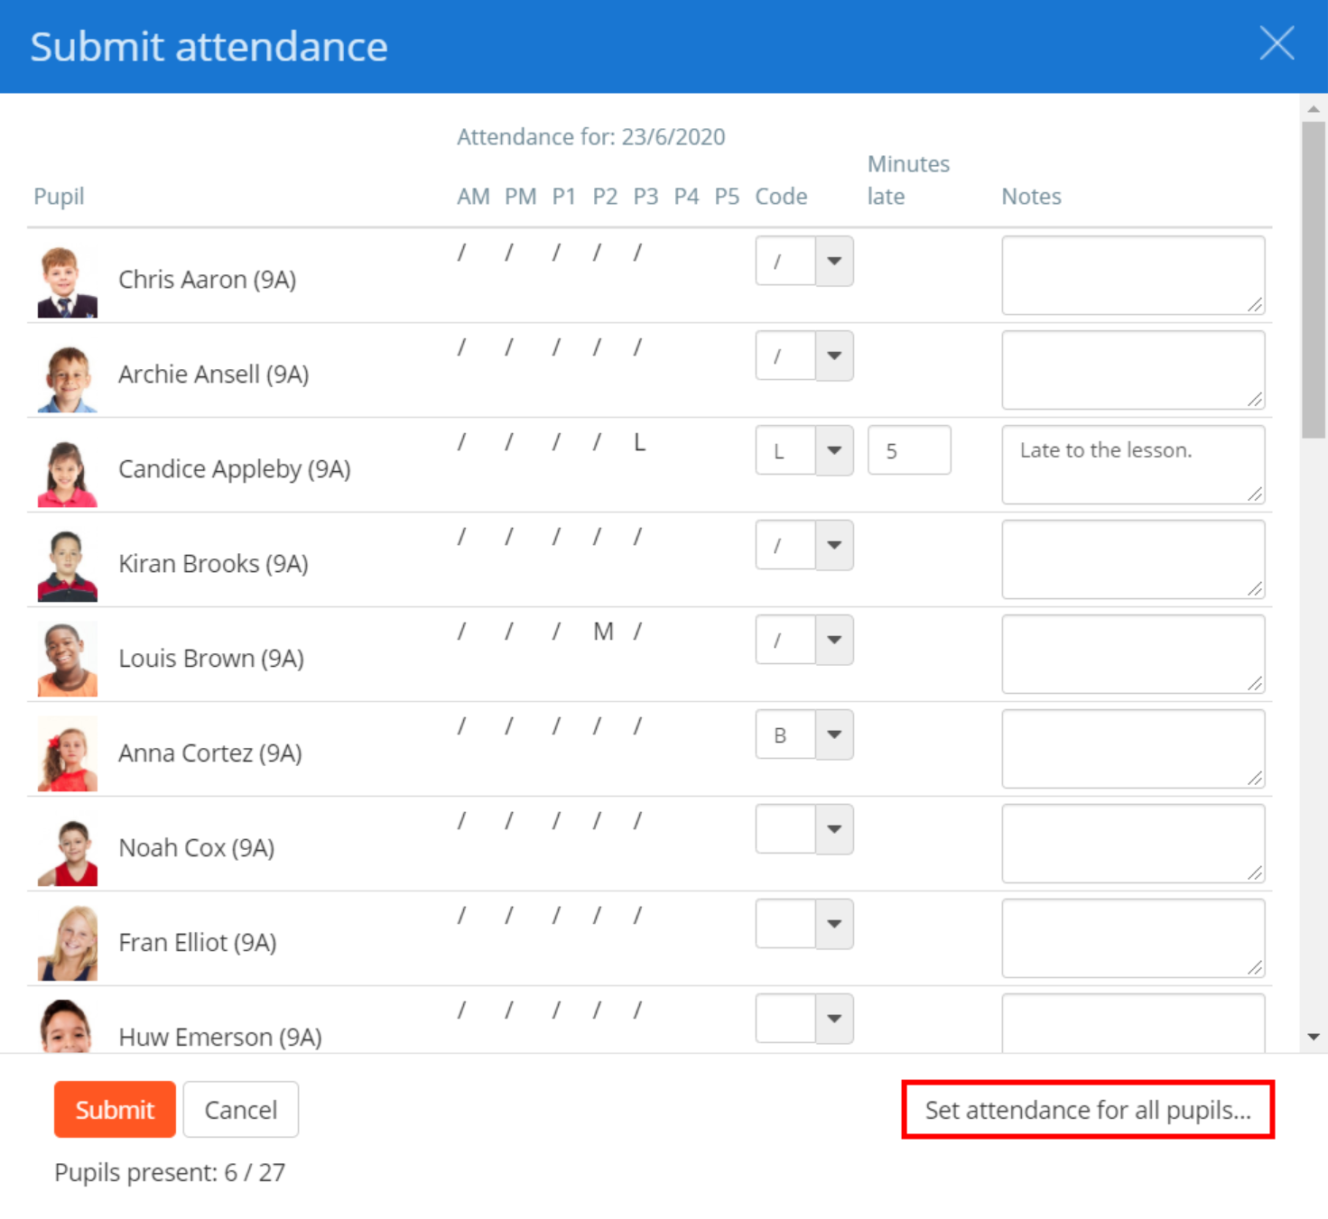The height and width of the screenshot is (1219, 1328).
Task: Open Chris Aaron's attendance code dropdown
Action: point(832,261)
